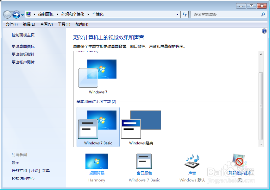Open the 窗口颜色 link
270x190 pixels.
144,173
